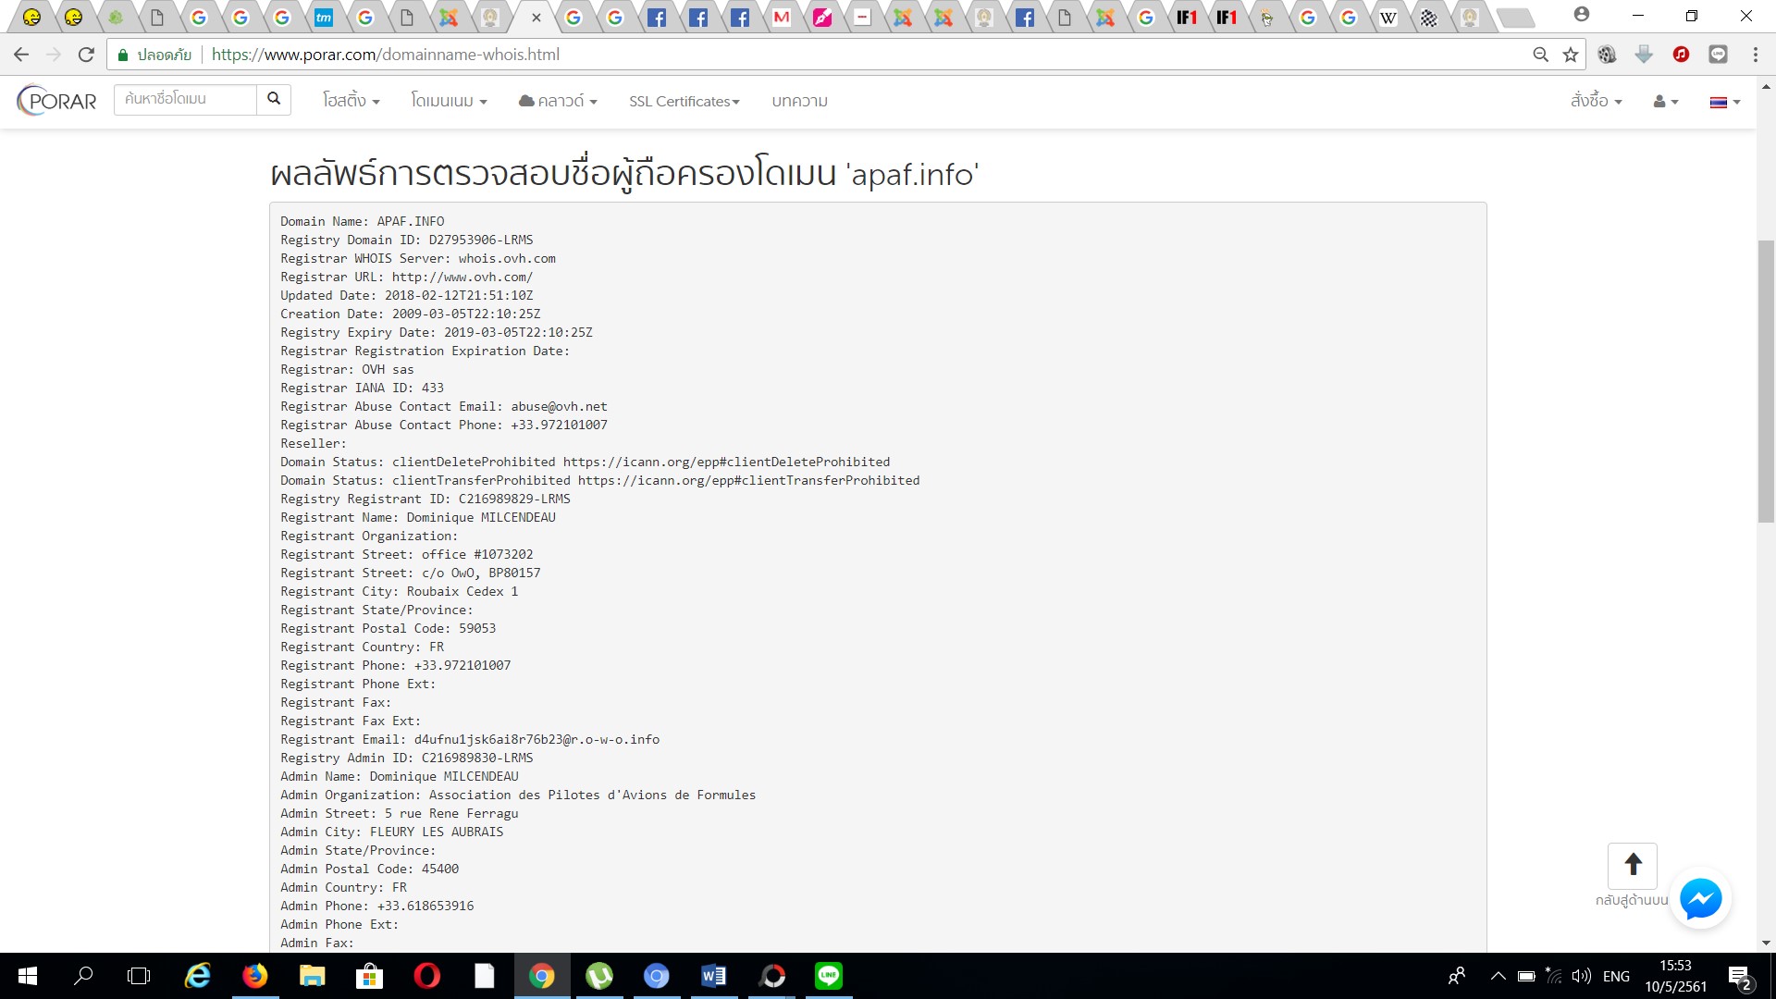Image resolution: width=1776 pixels, height=999 pixels.
Task: Open the SSL Certificates dropdown
Action: (684, 101)
